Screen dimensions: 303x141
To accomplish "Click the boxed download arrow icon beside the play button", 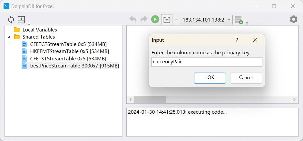I will click(x=167, y=20).
